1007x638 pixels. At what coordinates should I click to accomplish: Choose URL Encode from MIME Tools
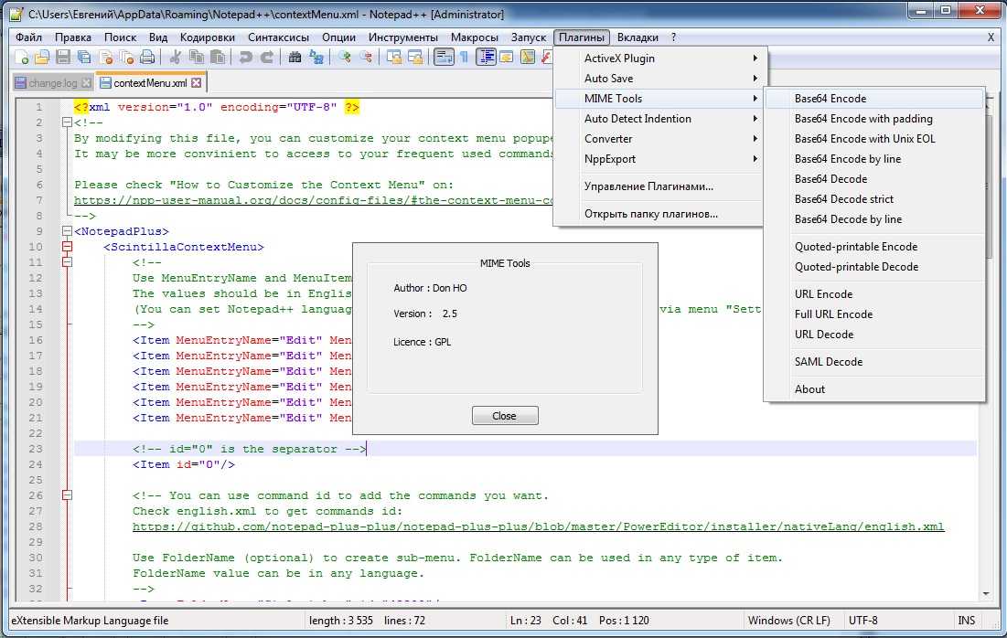click(x=823, y=294)
